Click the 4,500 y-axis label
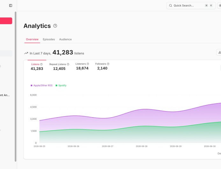This screenshot has width=221, height=169. (33, 107)
